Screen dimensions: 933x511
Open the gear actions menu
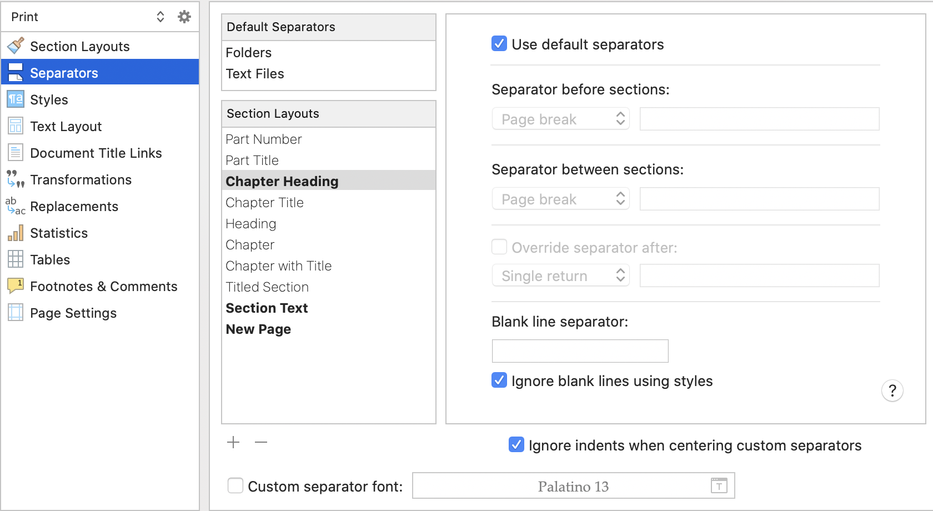pos(184,17)
